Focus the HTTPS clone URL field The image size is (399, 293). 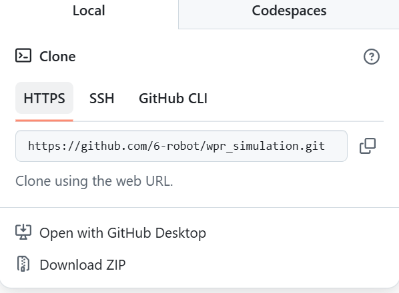181,146
